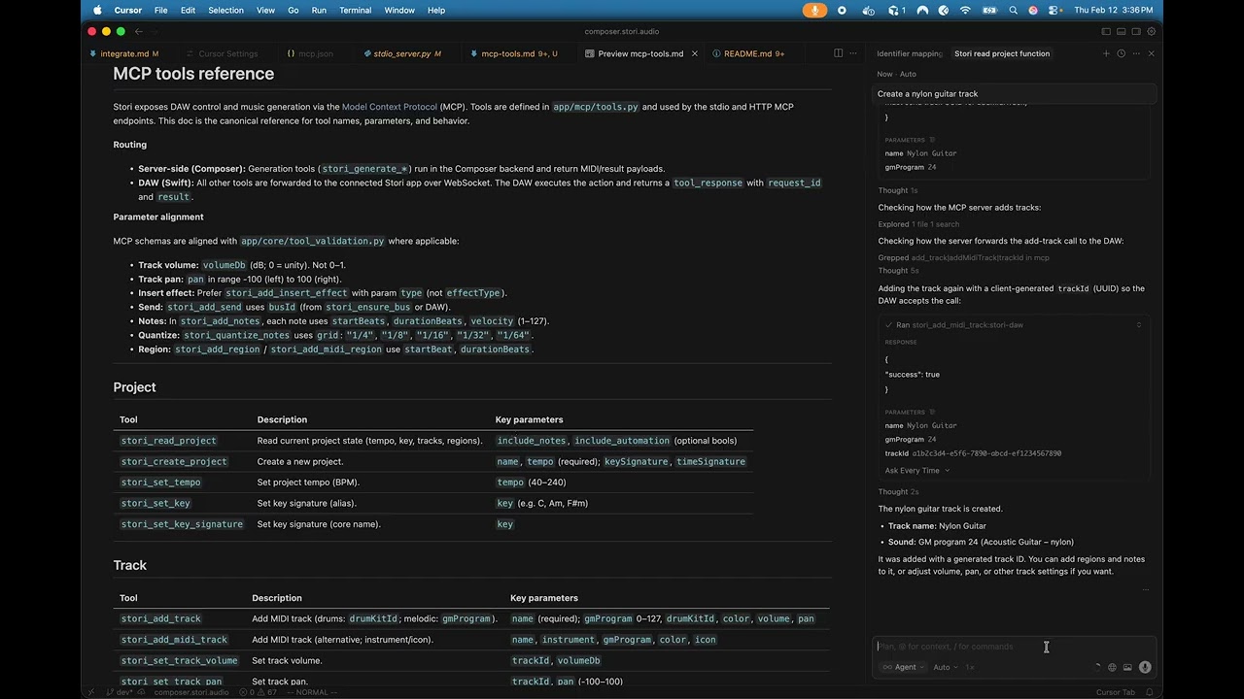The height and width of the screenshot is (699, 1244).
Task: Open the Apple menu
Action: pyautogui.click(x=97, y=10)
